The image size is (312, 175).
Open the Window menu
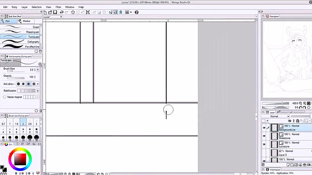[x=70, y=7]
